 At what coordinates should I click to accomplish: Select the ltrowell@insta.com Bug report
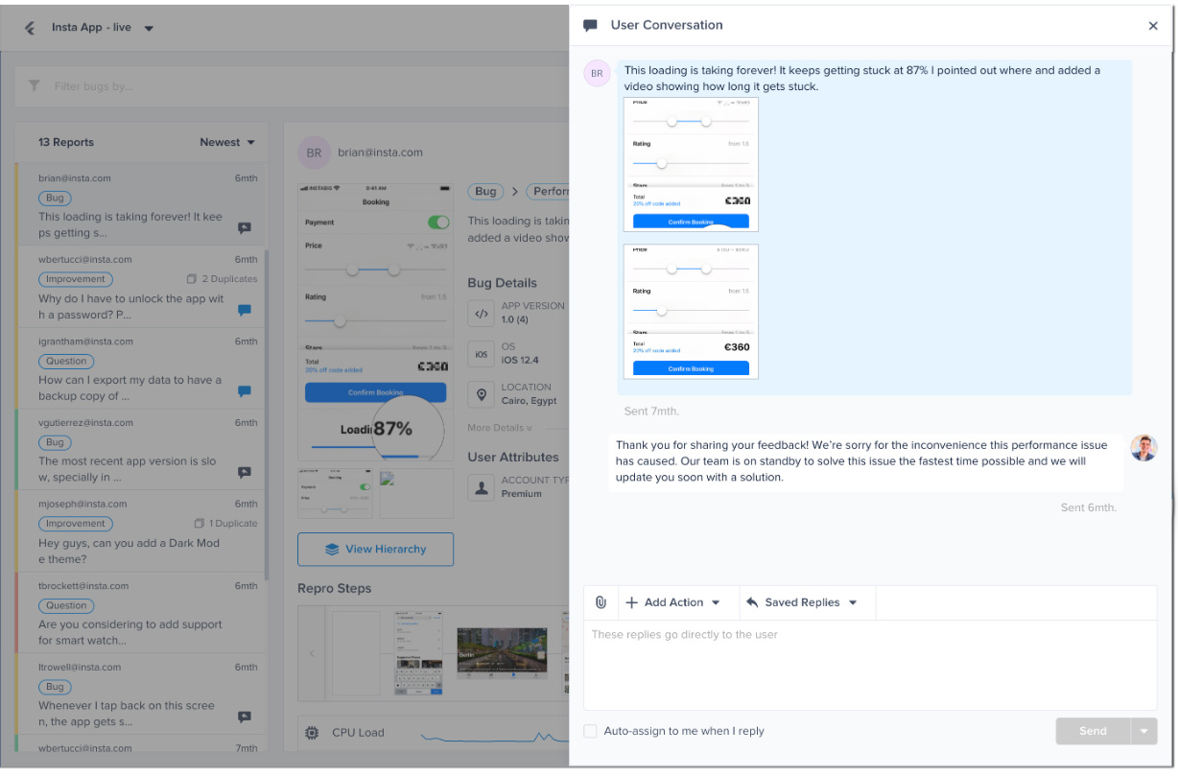pos(142,695)
